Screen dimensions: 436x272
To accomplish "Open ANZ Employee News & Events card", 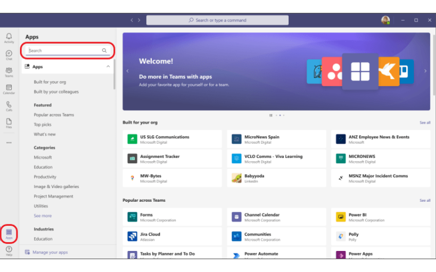I will pyautogui.click(x=381, y=140).
